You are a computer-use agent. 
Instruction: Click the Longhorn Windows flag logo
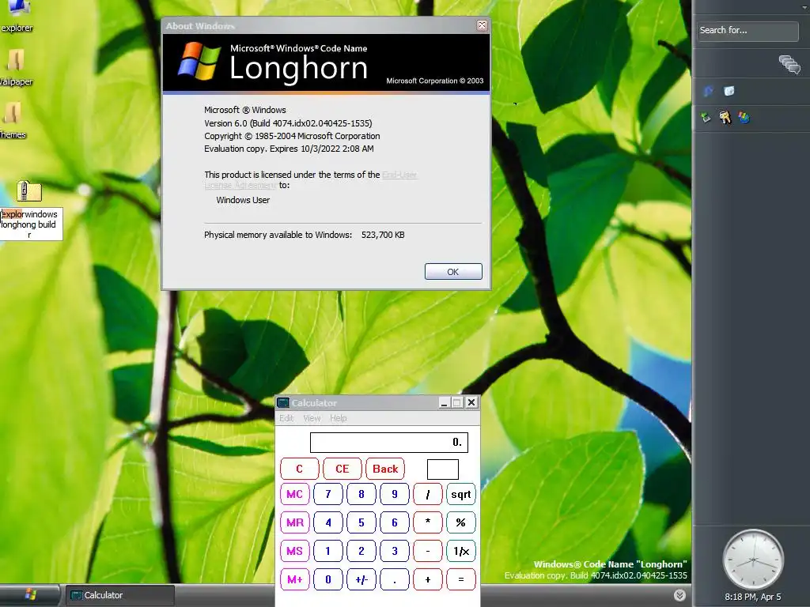(199, 62)
